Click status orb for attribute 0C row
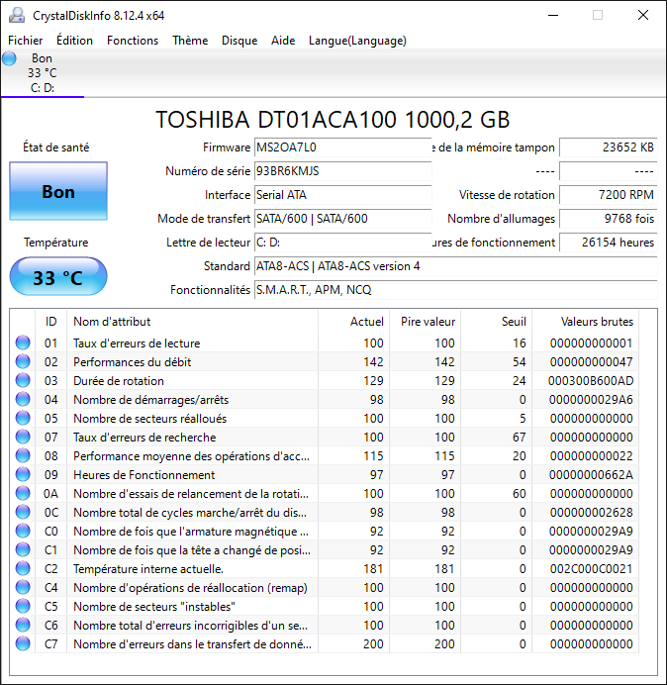This screenshot has width=667, height=685. 23,512
